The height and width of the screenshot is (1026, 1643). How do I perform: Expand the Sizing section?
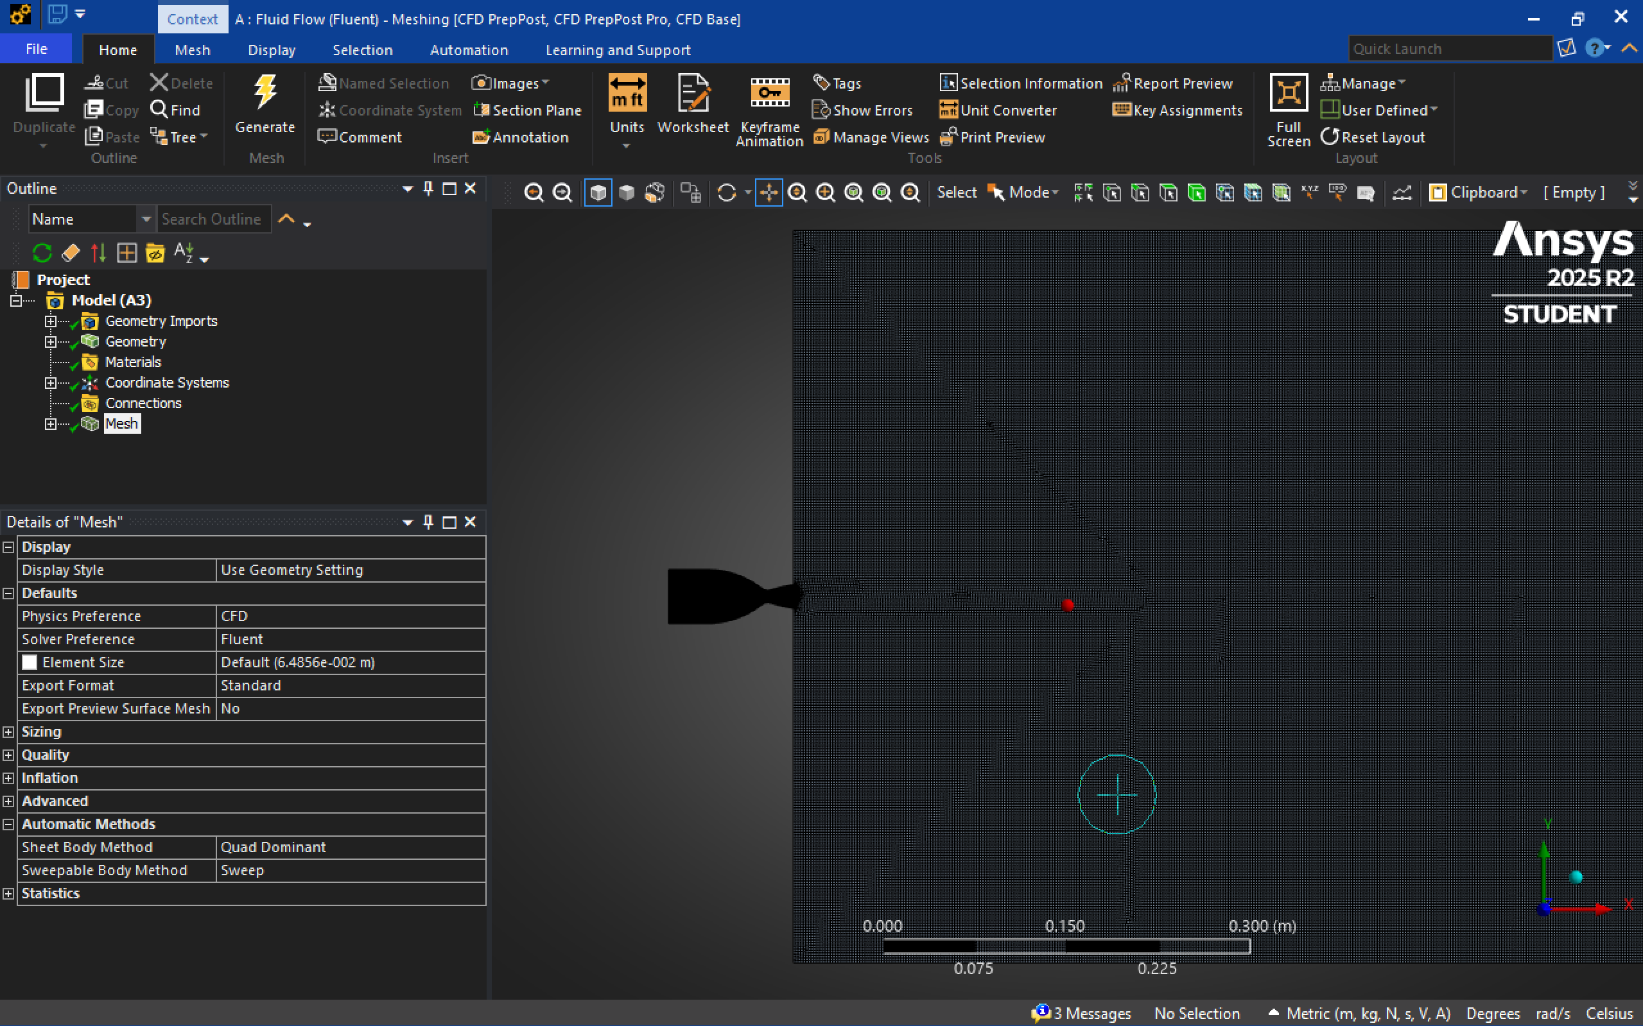[9, 731]
